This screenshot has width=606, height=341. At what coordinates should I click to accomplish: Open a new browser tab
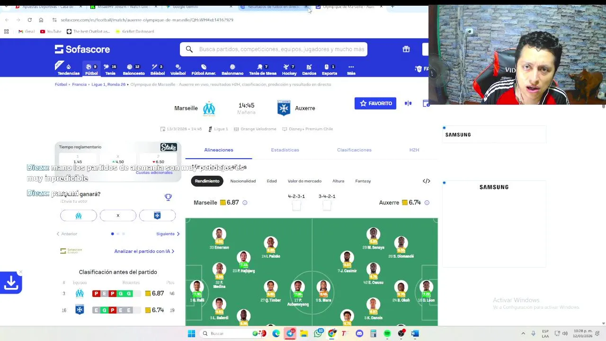[392, 7]
